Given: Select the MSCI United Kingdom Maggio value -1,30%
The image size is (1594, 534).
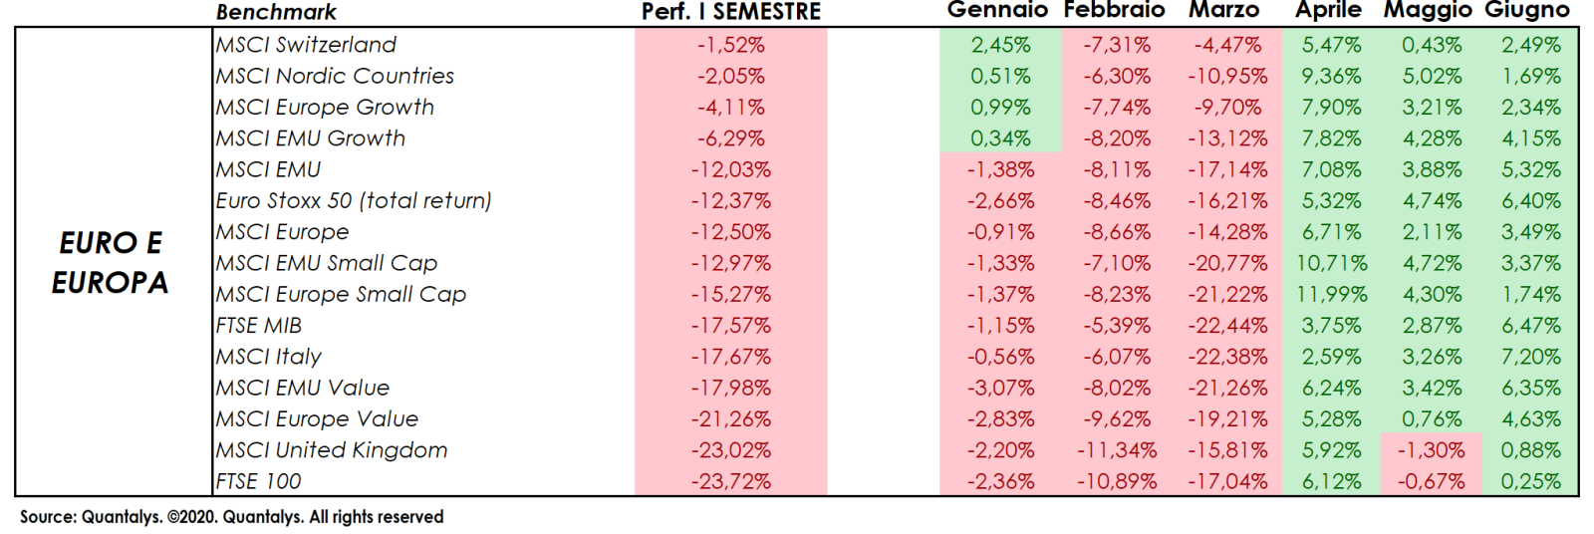Looking at the screenshot, I should [1432, 450].
